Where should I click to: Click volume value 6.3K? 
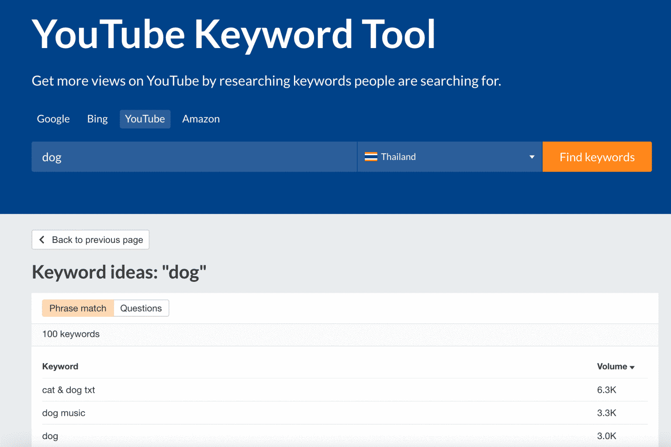[606, 390]
